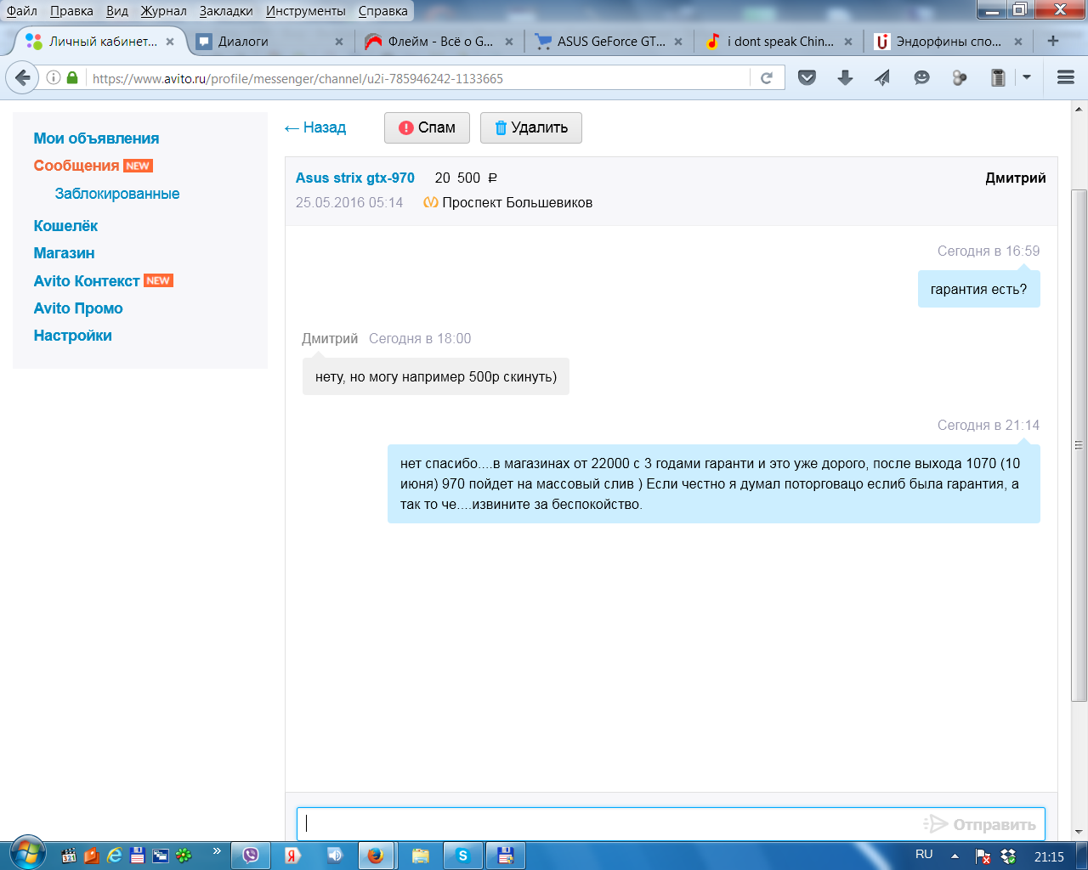Viewport: 1088px width, 870px height.
Task: Switch to the Диалоги tab
Action: point(270,42)
